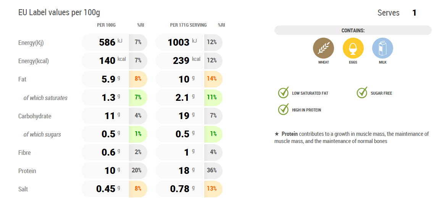Screen dimensions: 434x210
Task: Click the Sugar Free checkmark icon
Action: 362,93
